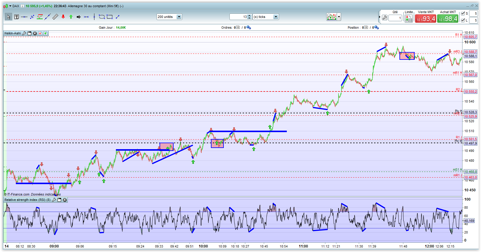Close all positions icon next to Position

point(366,28)
